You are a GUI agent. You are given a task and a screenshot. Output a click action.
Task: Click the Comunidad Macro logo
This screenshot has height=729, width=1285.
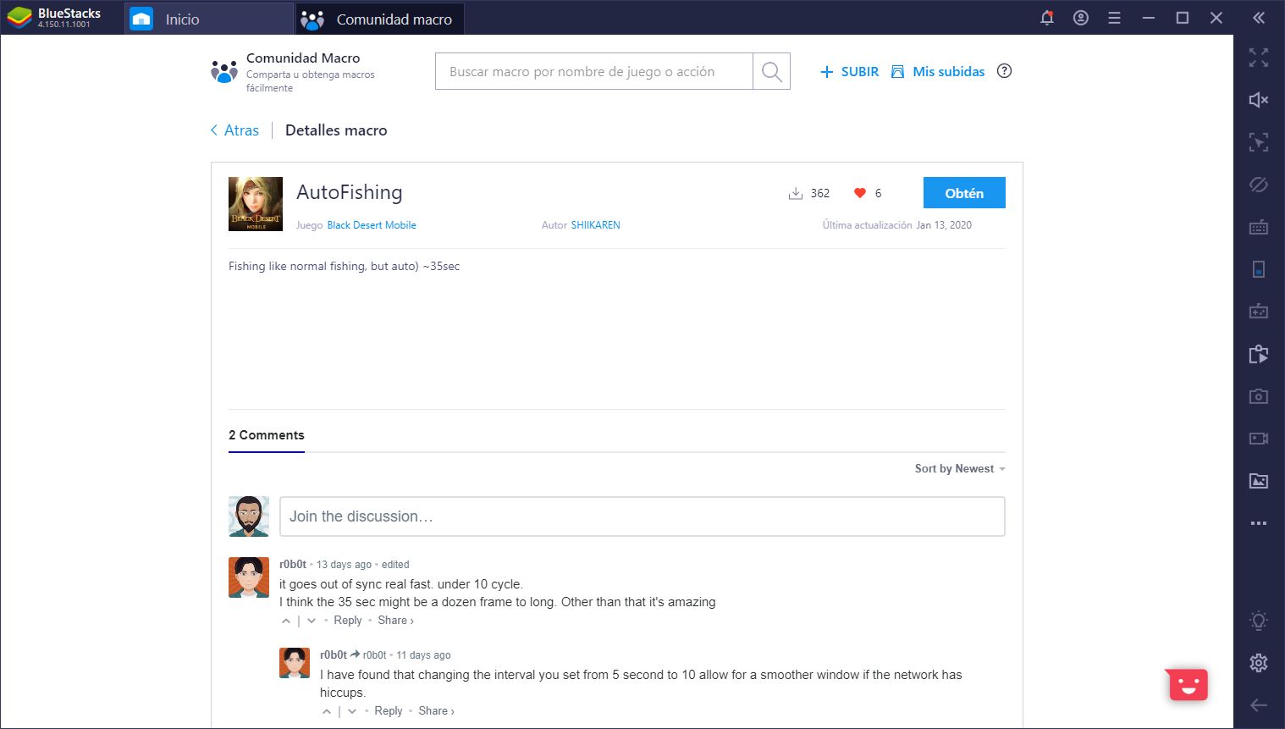[x=224, y=72]
